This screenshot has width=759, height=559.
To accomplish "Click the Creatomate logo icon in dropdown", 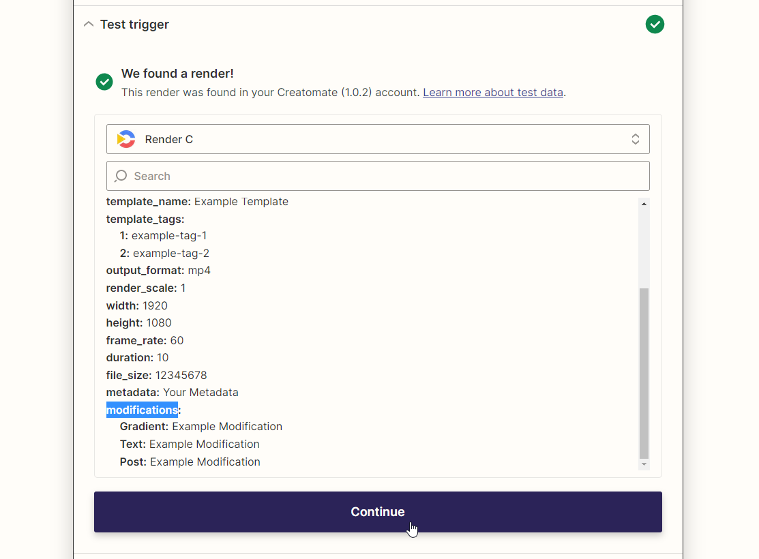I will point(126,139).
